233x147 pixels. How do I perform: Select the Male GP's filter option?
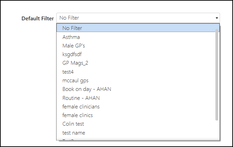(x=73, y=45)
